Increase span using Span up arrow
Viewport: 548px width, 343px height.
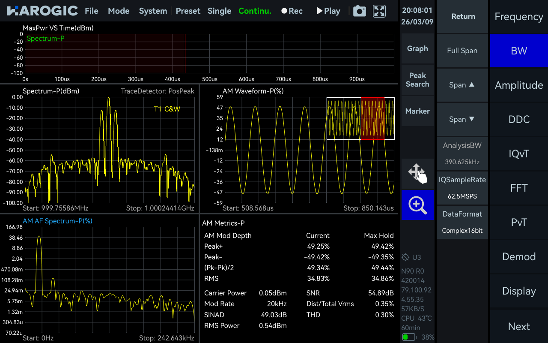(462, 85)
